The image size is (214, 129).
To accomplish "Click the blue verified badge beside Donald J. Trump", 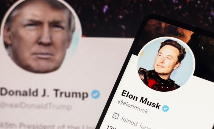I will pyautogui.click(x=95, y=94).
